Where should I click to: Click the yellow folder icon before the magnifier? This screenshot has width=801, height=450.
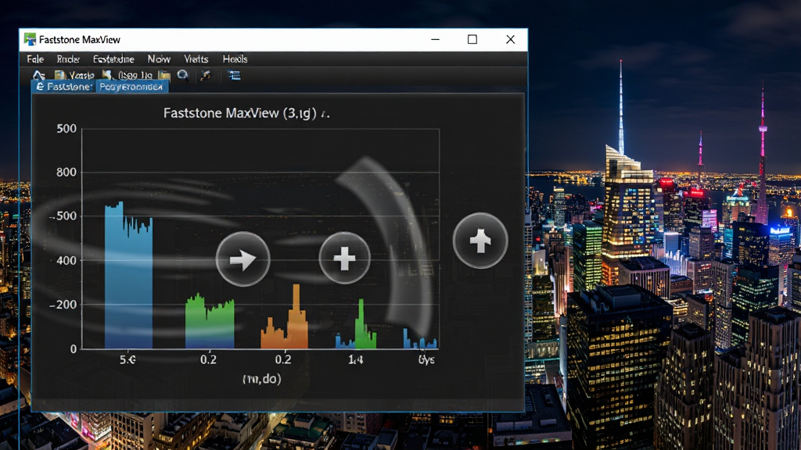[x=164, y=76]
